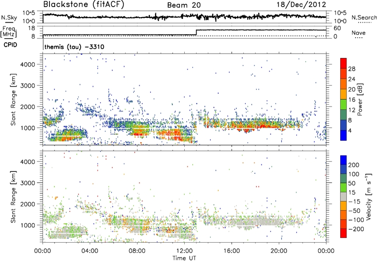
Task: Select the 'Beam 20' label
Action: 184,5
